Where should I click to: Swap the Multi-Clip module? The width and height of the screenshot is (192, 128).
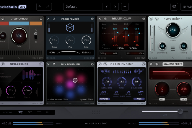pyautogui.click(x=105, y=19)
